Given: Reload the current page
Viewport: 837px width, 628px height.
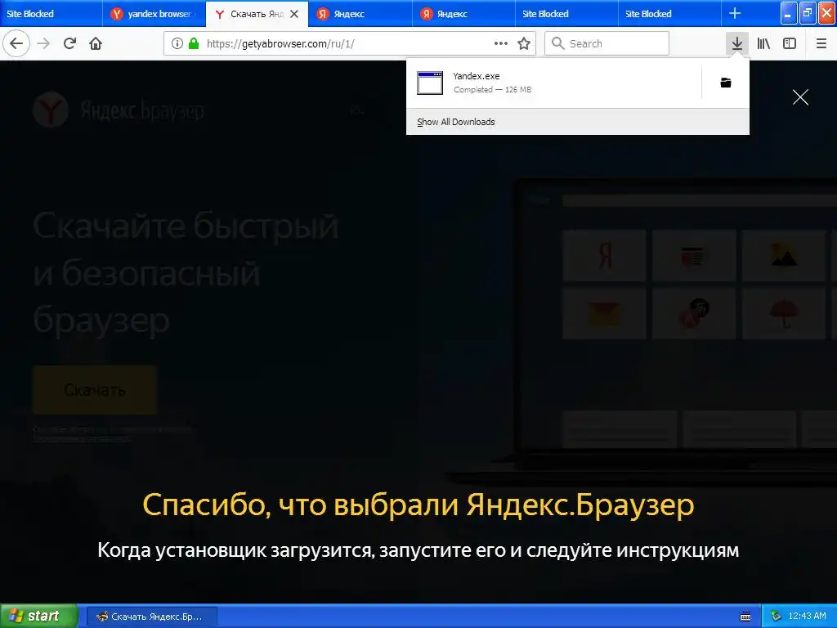Looking at the screenshot, I should [x=69, y=44].
